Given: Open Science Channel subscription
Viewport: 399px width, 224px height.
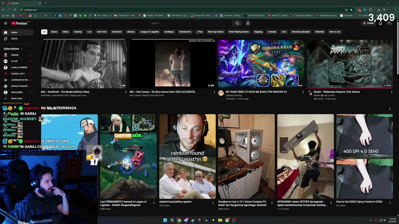Looking at the screenshot, I should [18, 86].
